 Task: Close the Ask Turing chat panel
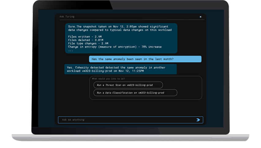tap(200, 17)
